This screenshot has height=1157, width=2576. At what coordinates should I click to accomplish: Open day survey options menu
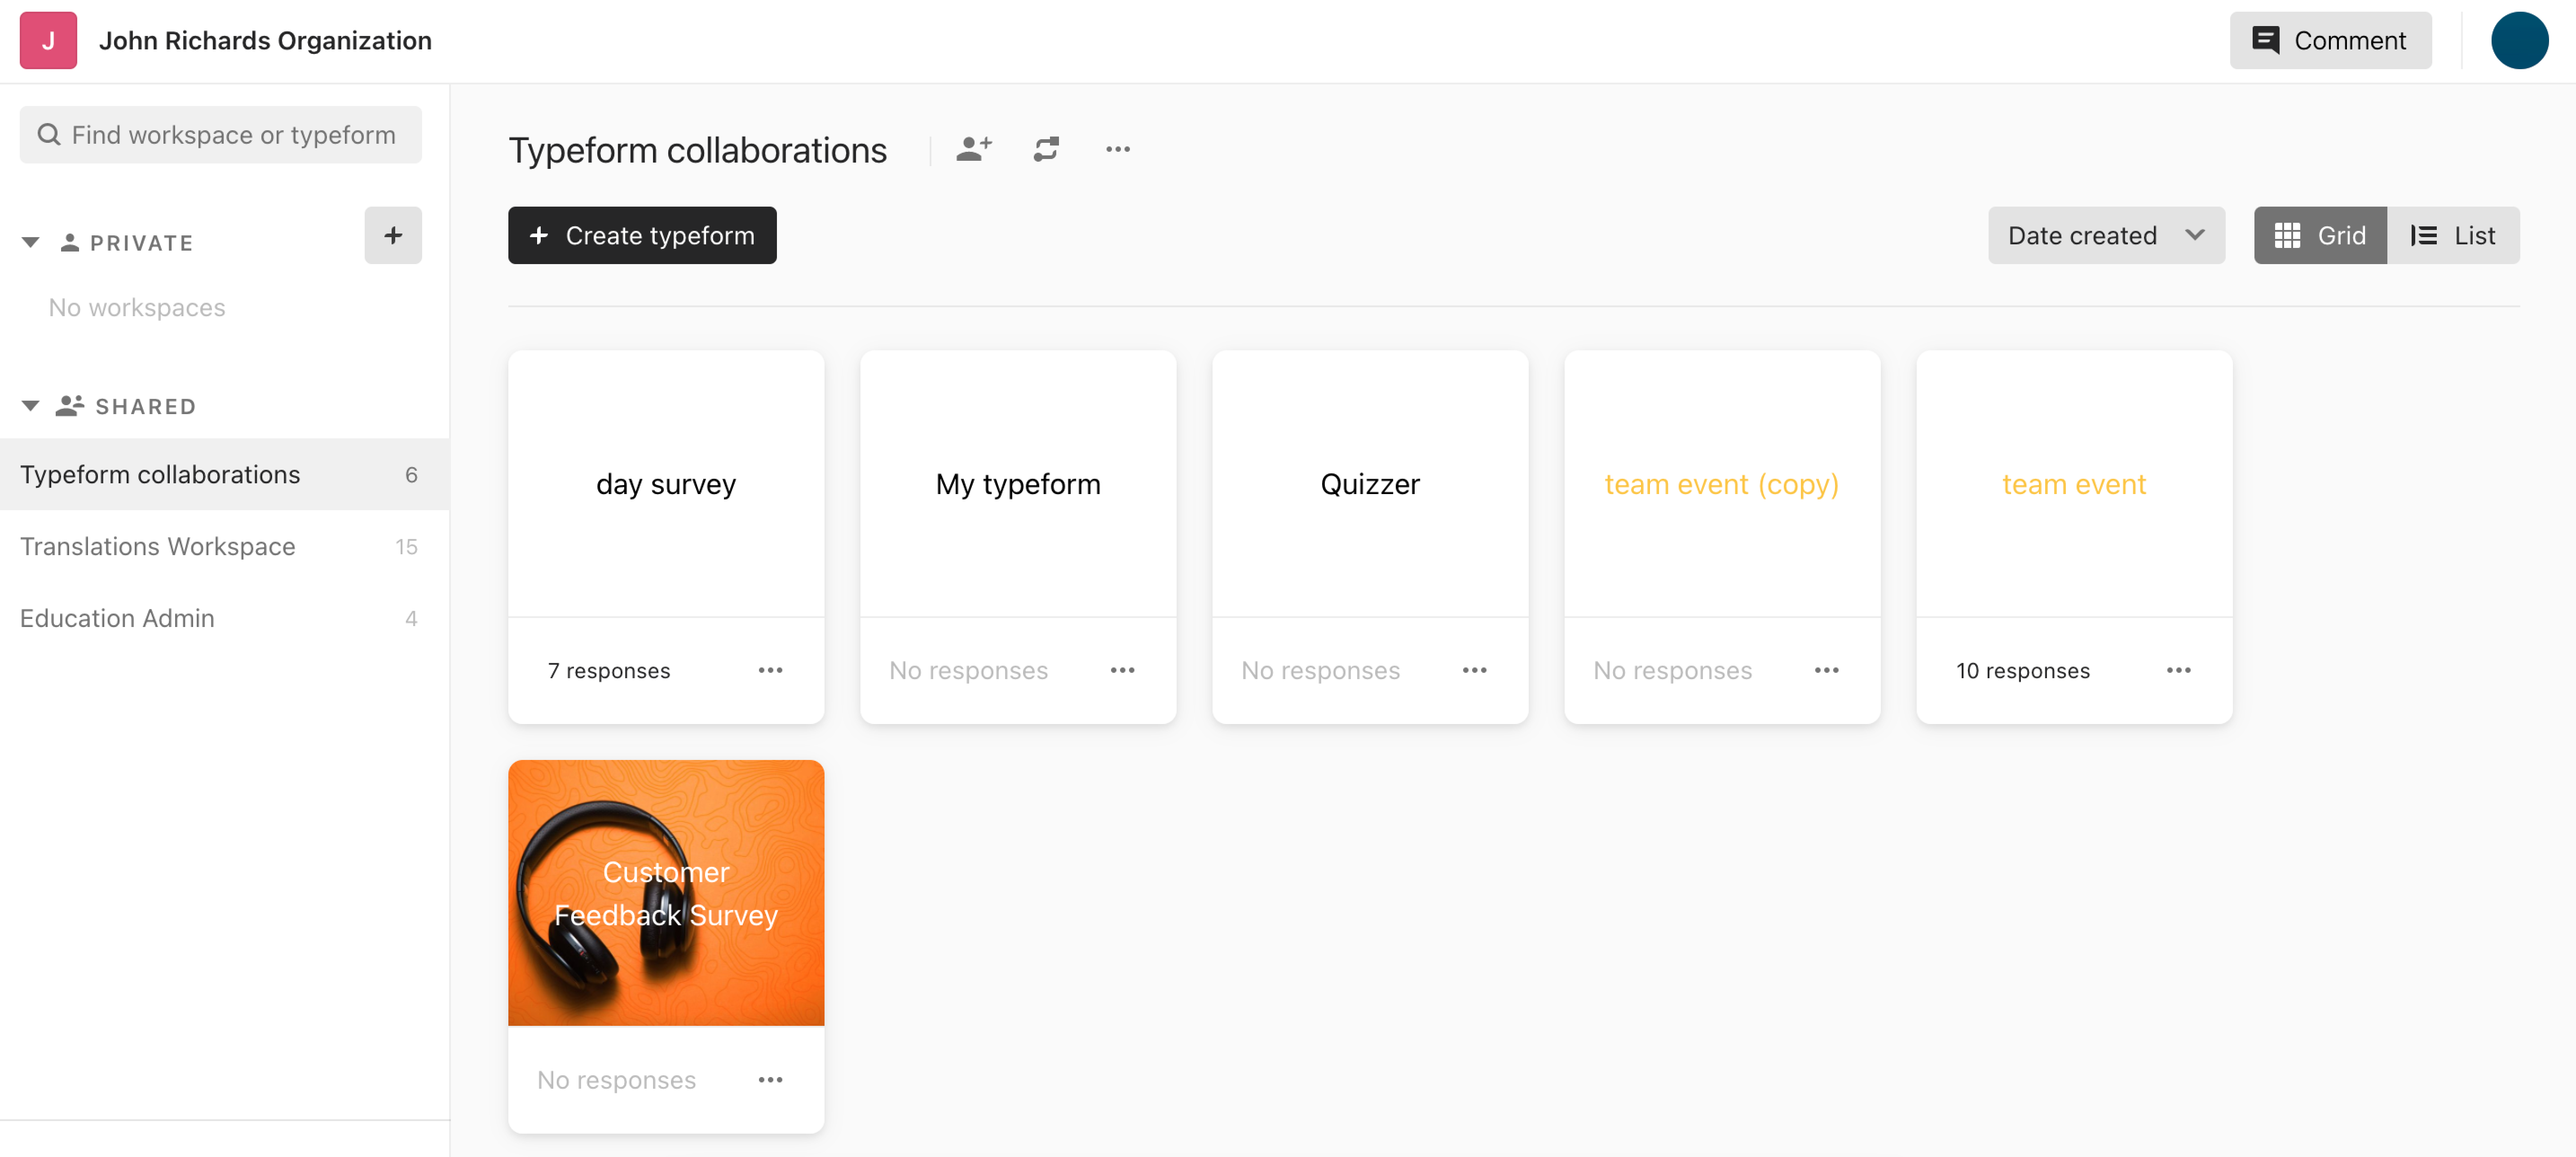(x=770, y=670)
